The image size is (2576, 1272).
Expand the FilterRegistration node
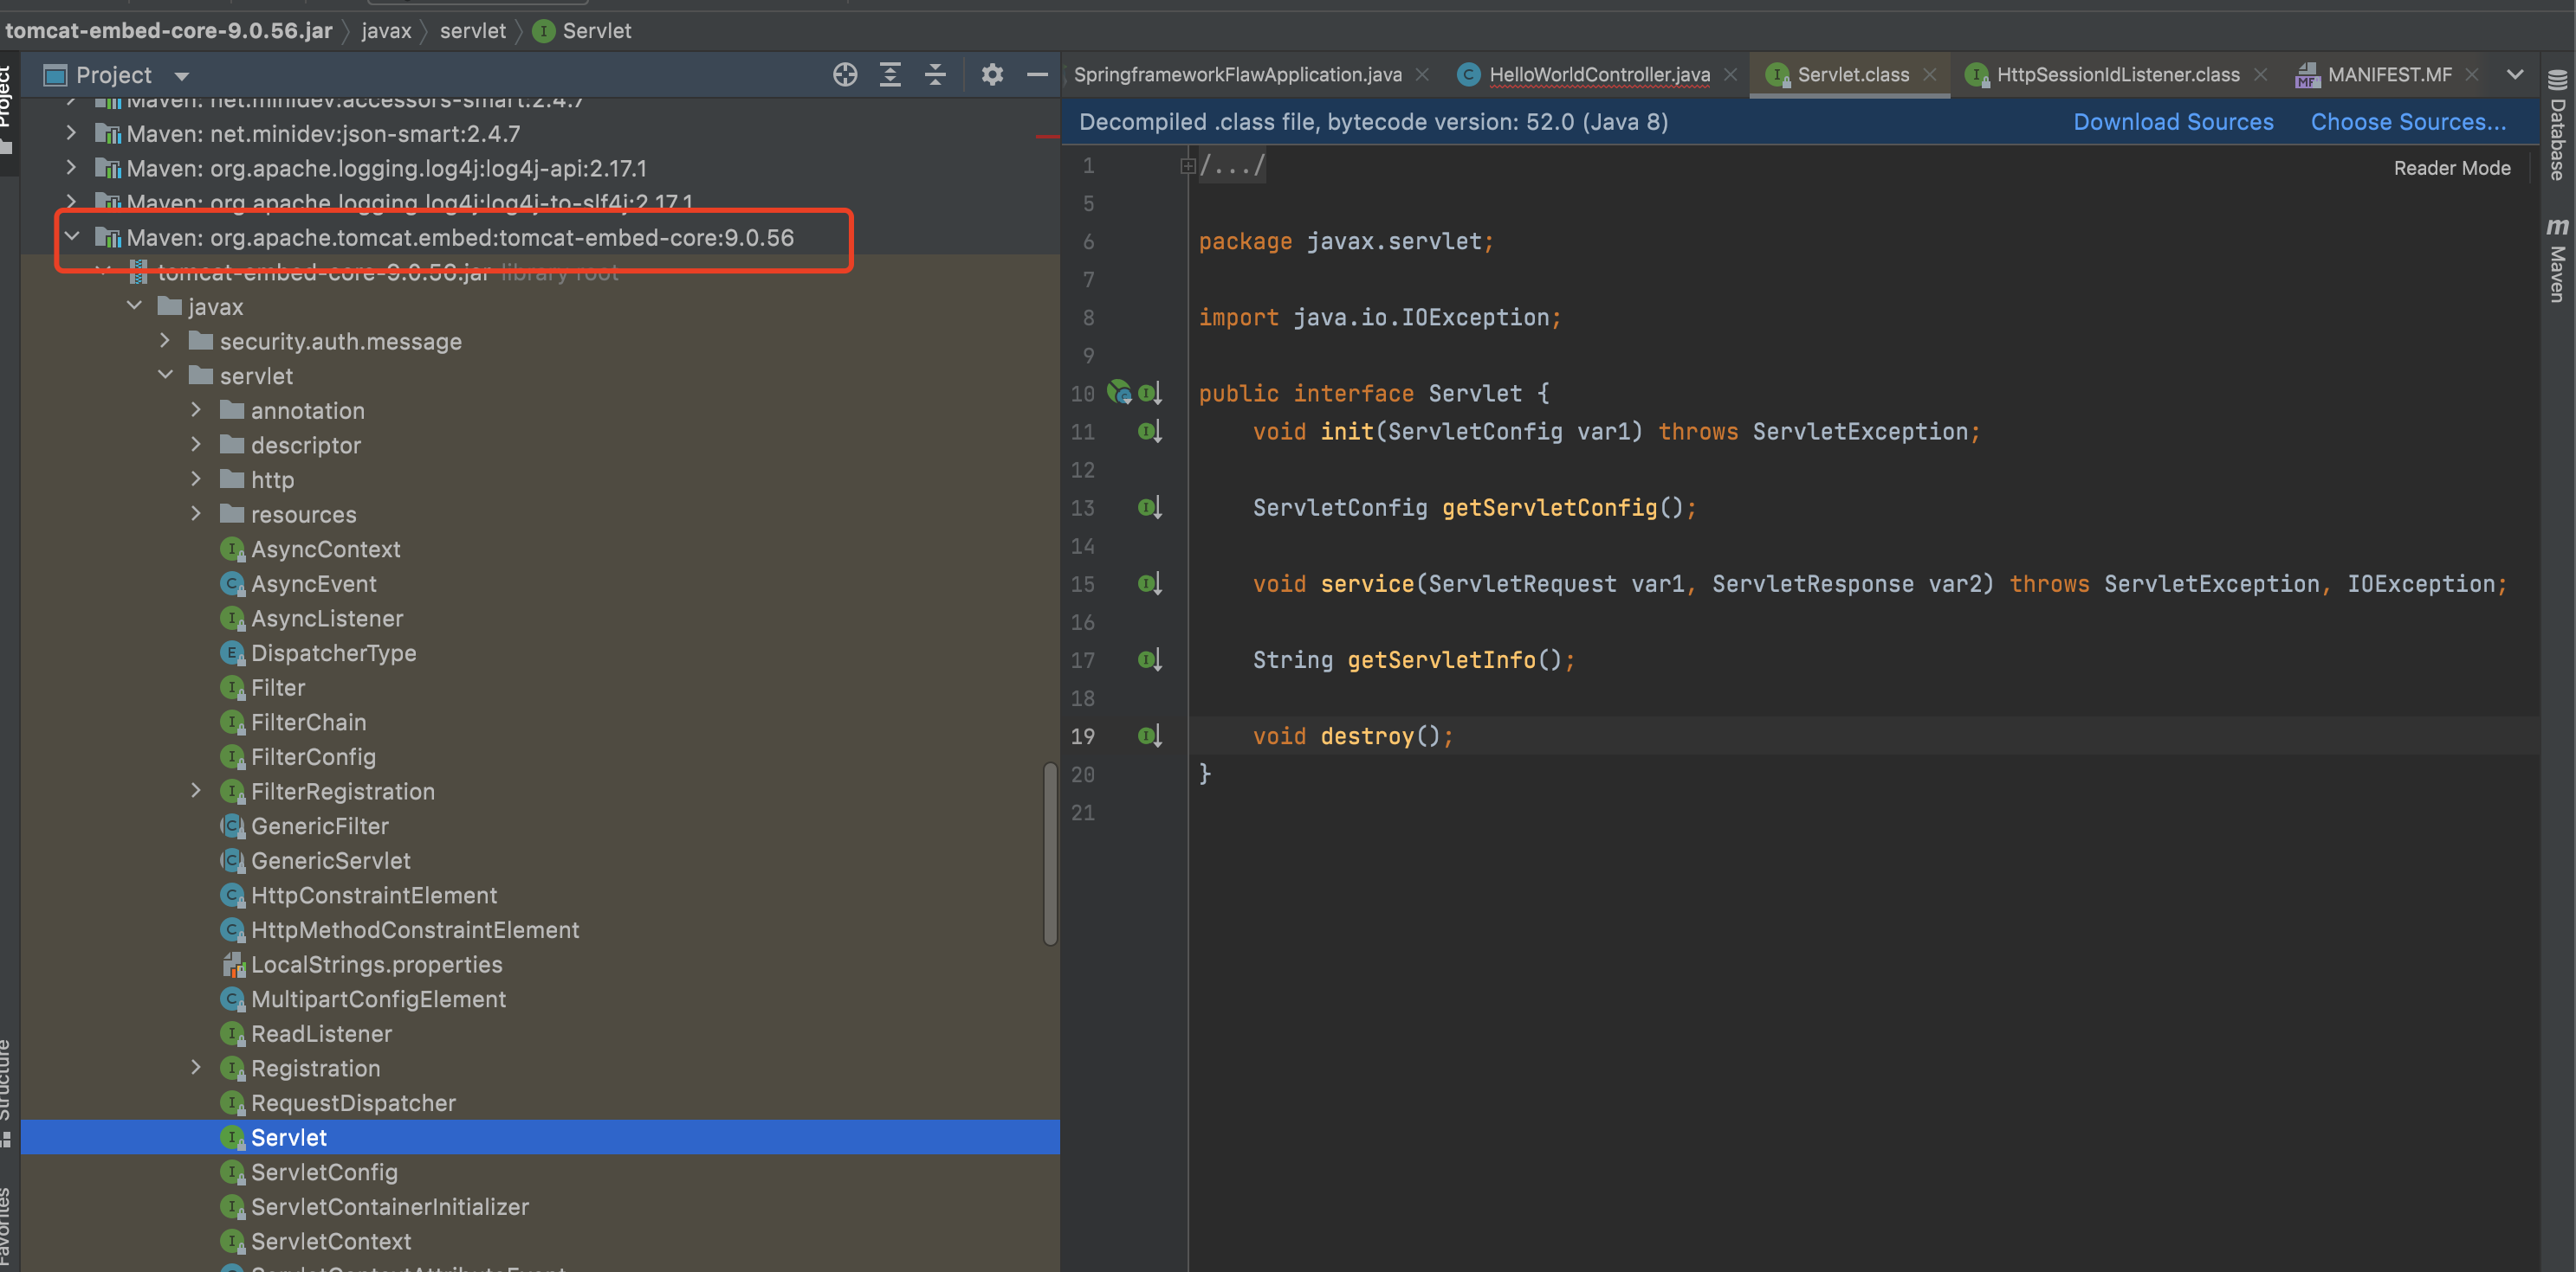pos(196,792)
